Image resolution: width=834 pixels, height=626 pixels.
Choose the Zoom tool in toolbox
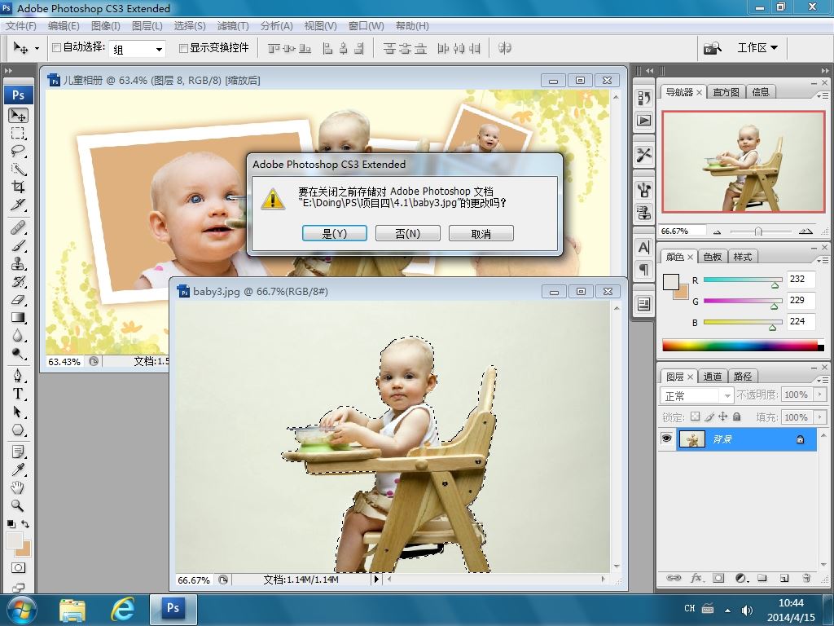tap(18, 506)
